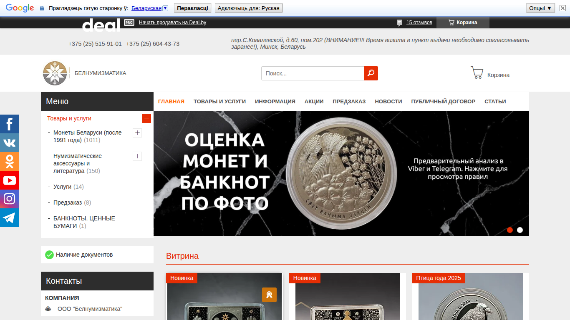The height and width of the screenshot is (320, 570).
Task: Click phone number +375 (25) 604-43-73
Action: click(153, 44)
